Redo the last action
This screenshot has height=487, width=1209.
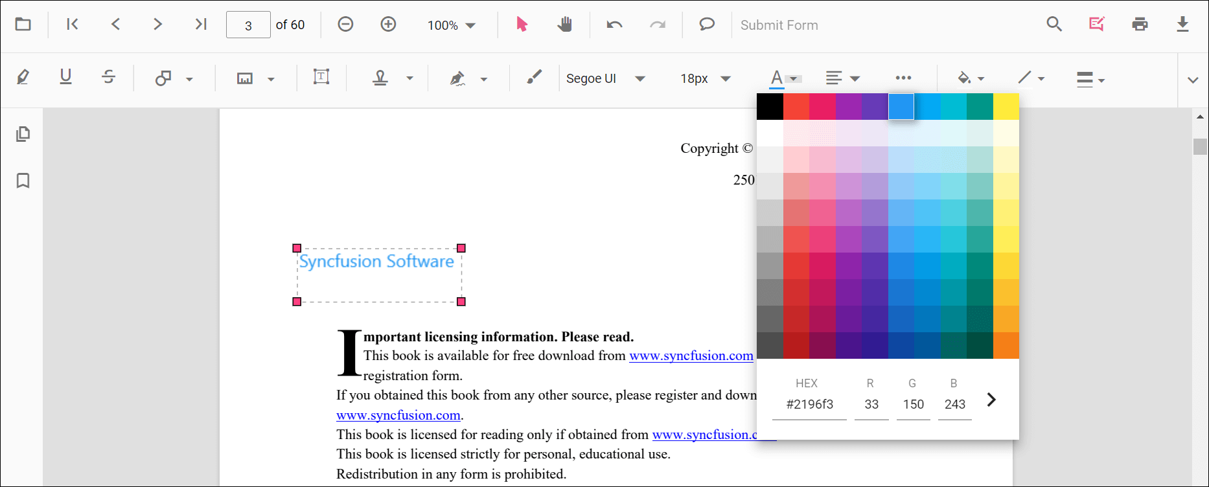(x=658, y=25)
